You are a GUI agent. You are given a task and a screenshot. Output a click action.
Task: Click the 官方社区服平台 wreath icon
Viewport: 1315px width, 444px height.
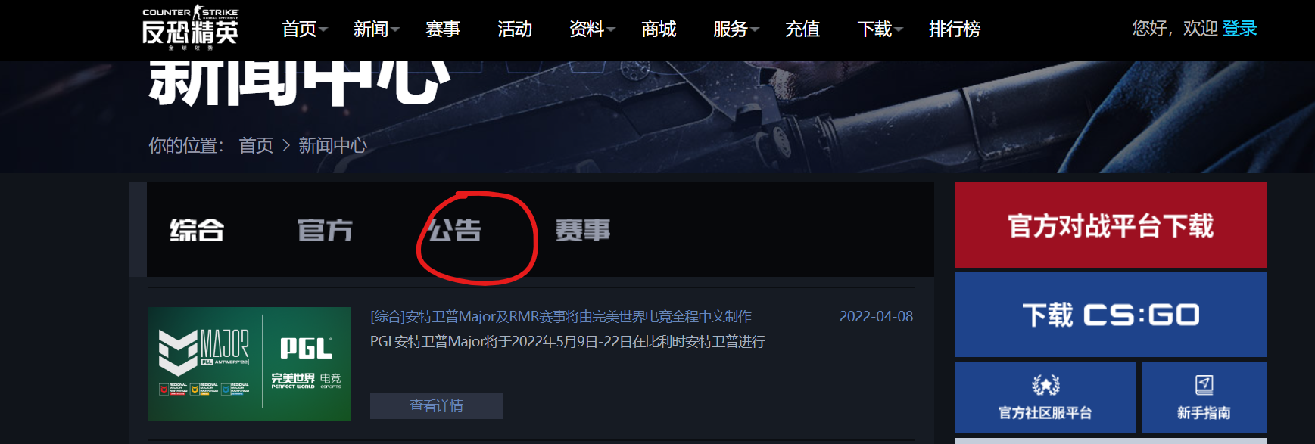click(1045, 385)
